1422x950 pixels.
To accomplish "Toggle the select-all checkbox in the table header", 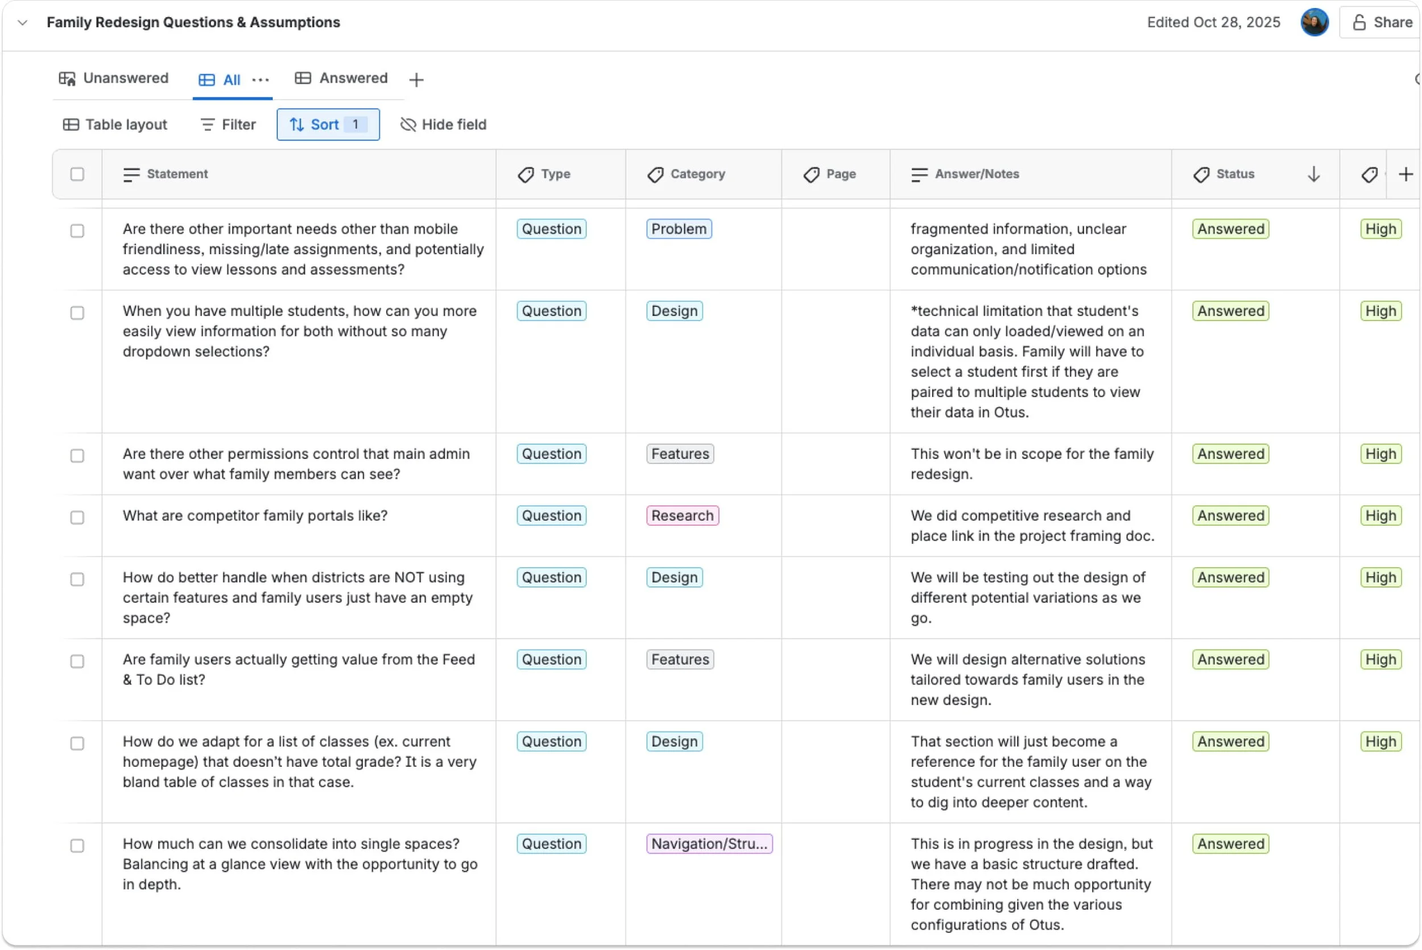I will pyautogui.click(x=77, y=175).
